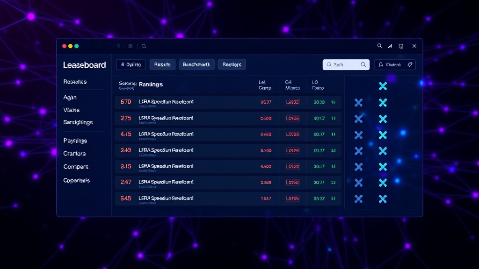Click the rank number 247
479x269 pixels.
click(x=125, y=182)
